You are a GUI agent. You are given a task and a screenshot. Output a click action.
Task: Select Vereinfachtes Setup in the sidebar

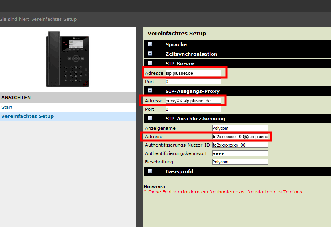point(28,116)
